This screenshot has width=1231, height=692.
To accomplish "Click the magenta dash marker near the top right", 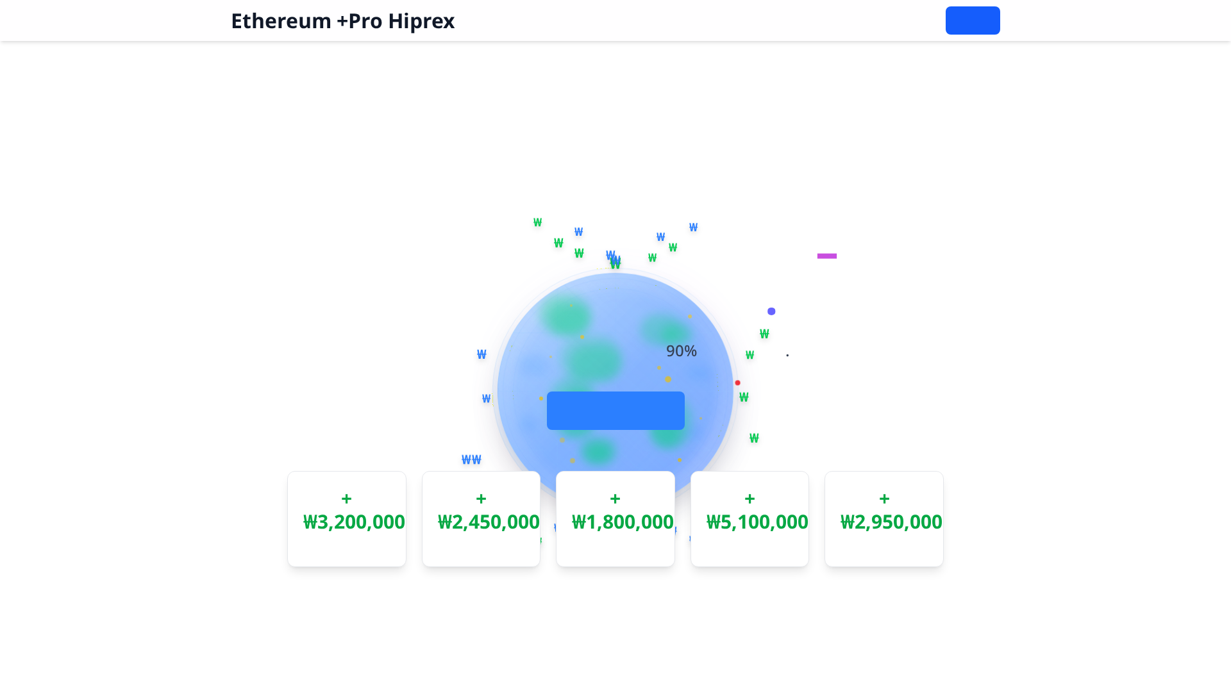I will 826,256.
